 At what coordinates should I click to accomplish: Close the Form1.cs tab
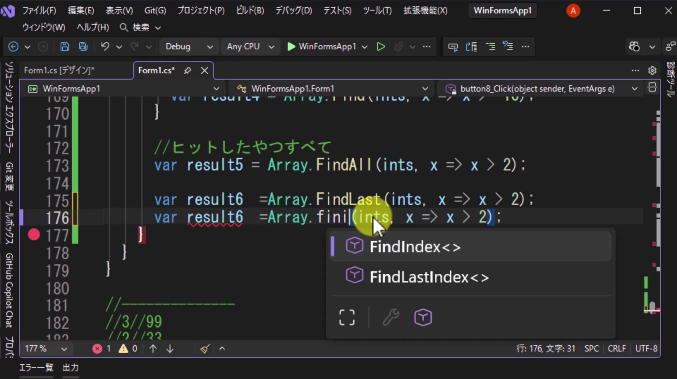coord(205,70)
